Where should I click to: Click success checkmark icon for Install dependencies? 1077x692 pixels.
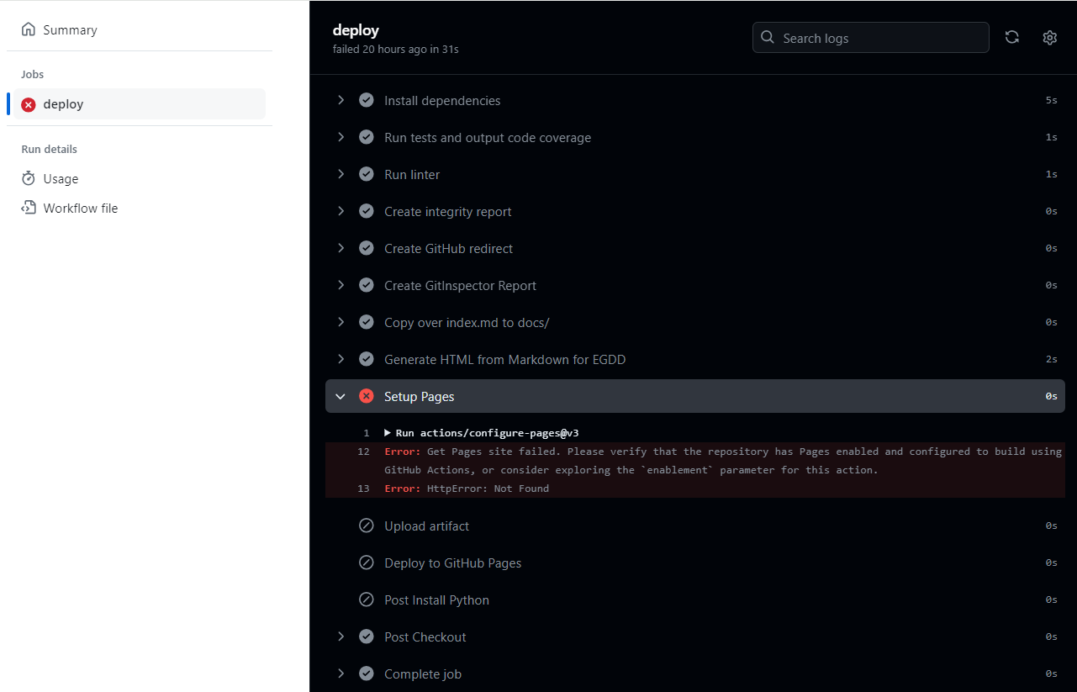367,100
